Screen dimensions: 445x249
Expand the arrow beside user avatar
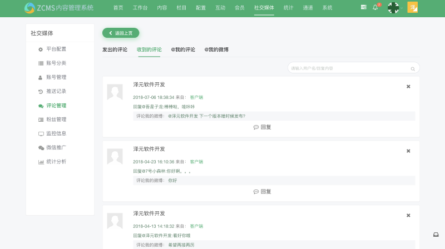(402, 8)
